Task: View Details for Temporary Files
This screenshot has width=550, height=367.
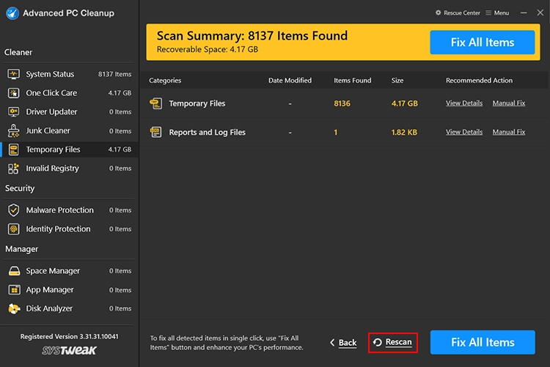Action: [x=464, y=103]
